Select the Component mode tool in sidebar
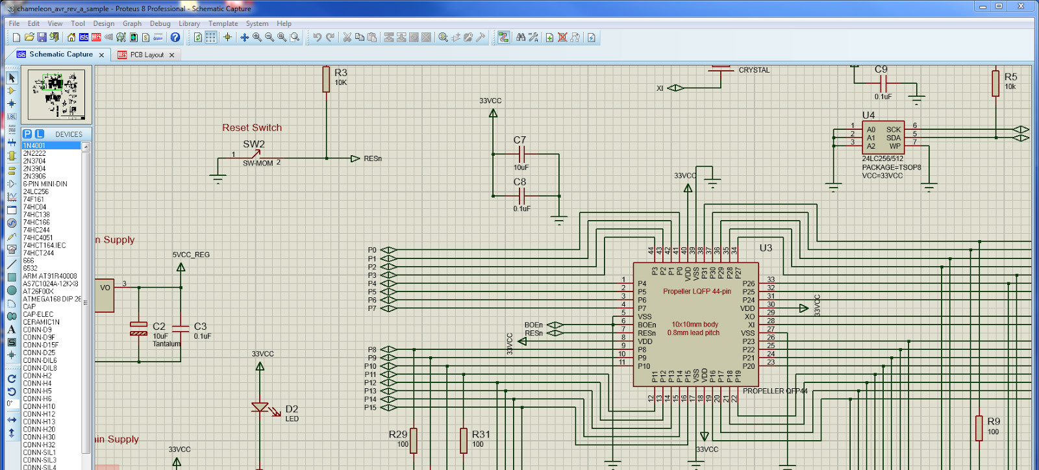This screenshot has height=470, width=1039. click(11, 91)
